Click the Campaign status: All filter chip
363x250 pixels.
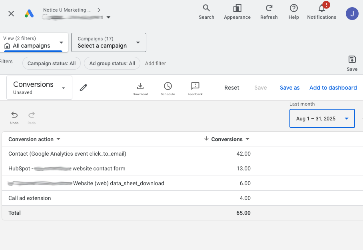point(52,63)
